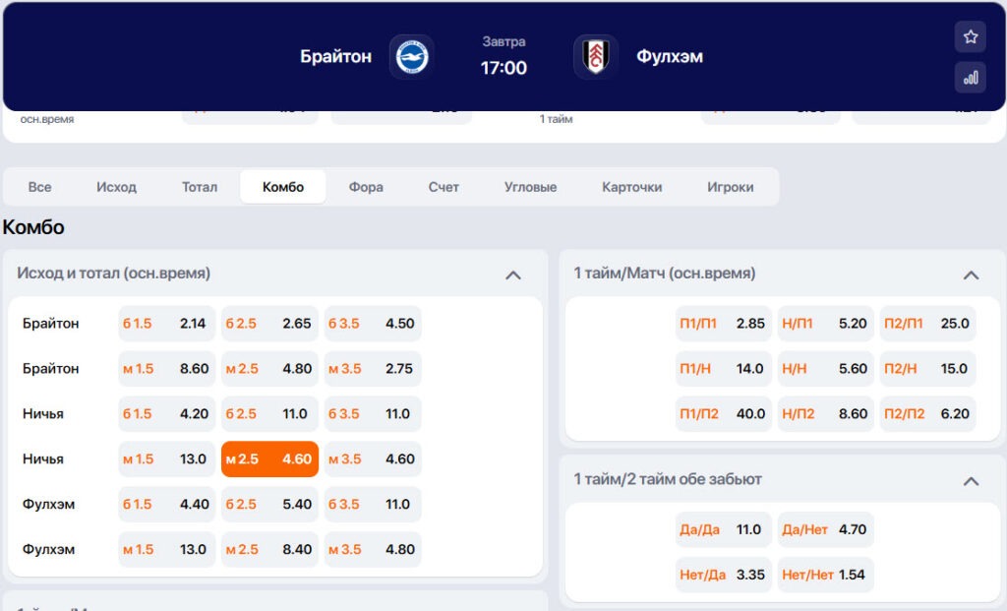Pick П1/П1 at 2.85
This screenshot has width=1007, height=611.
(723, 323)
